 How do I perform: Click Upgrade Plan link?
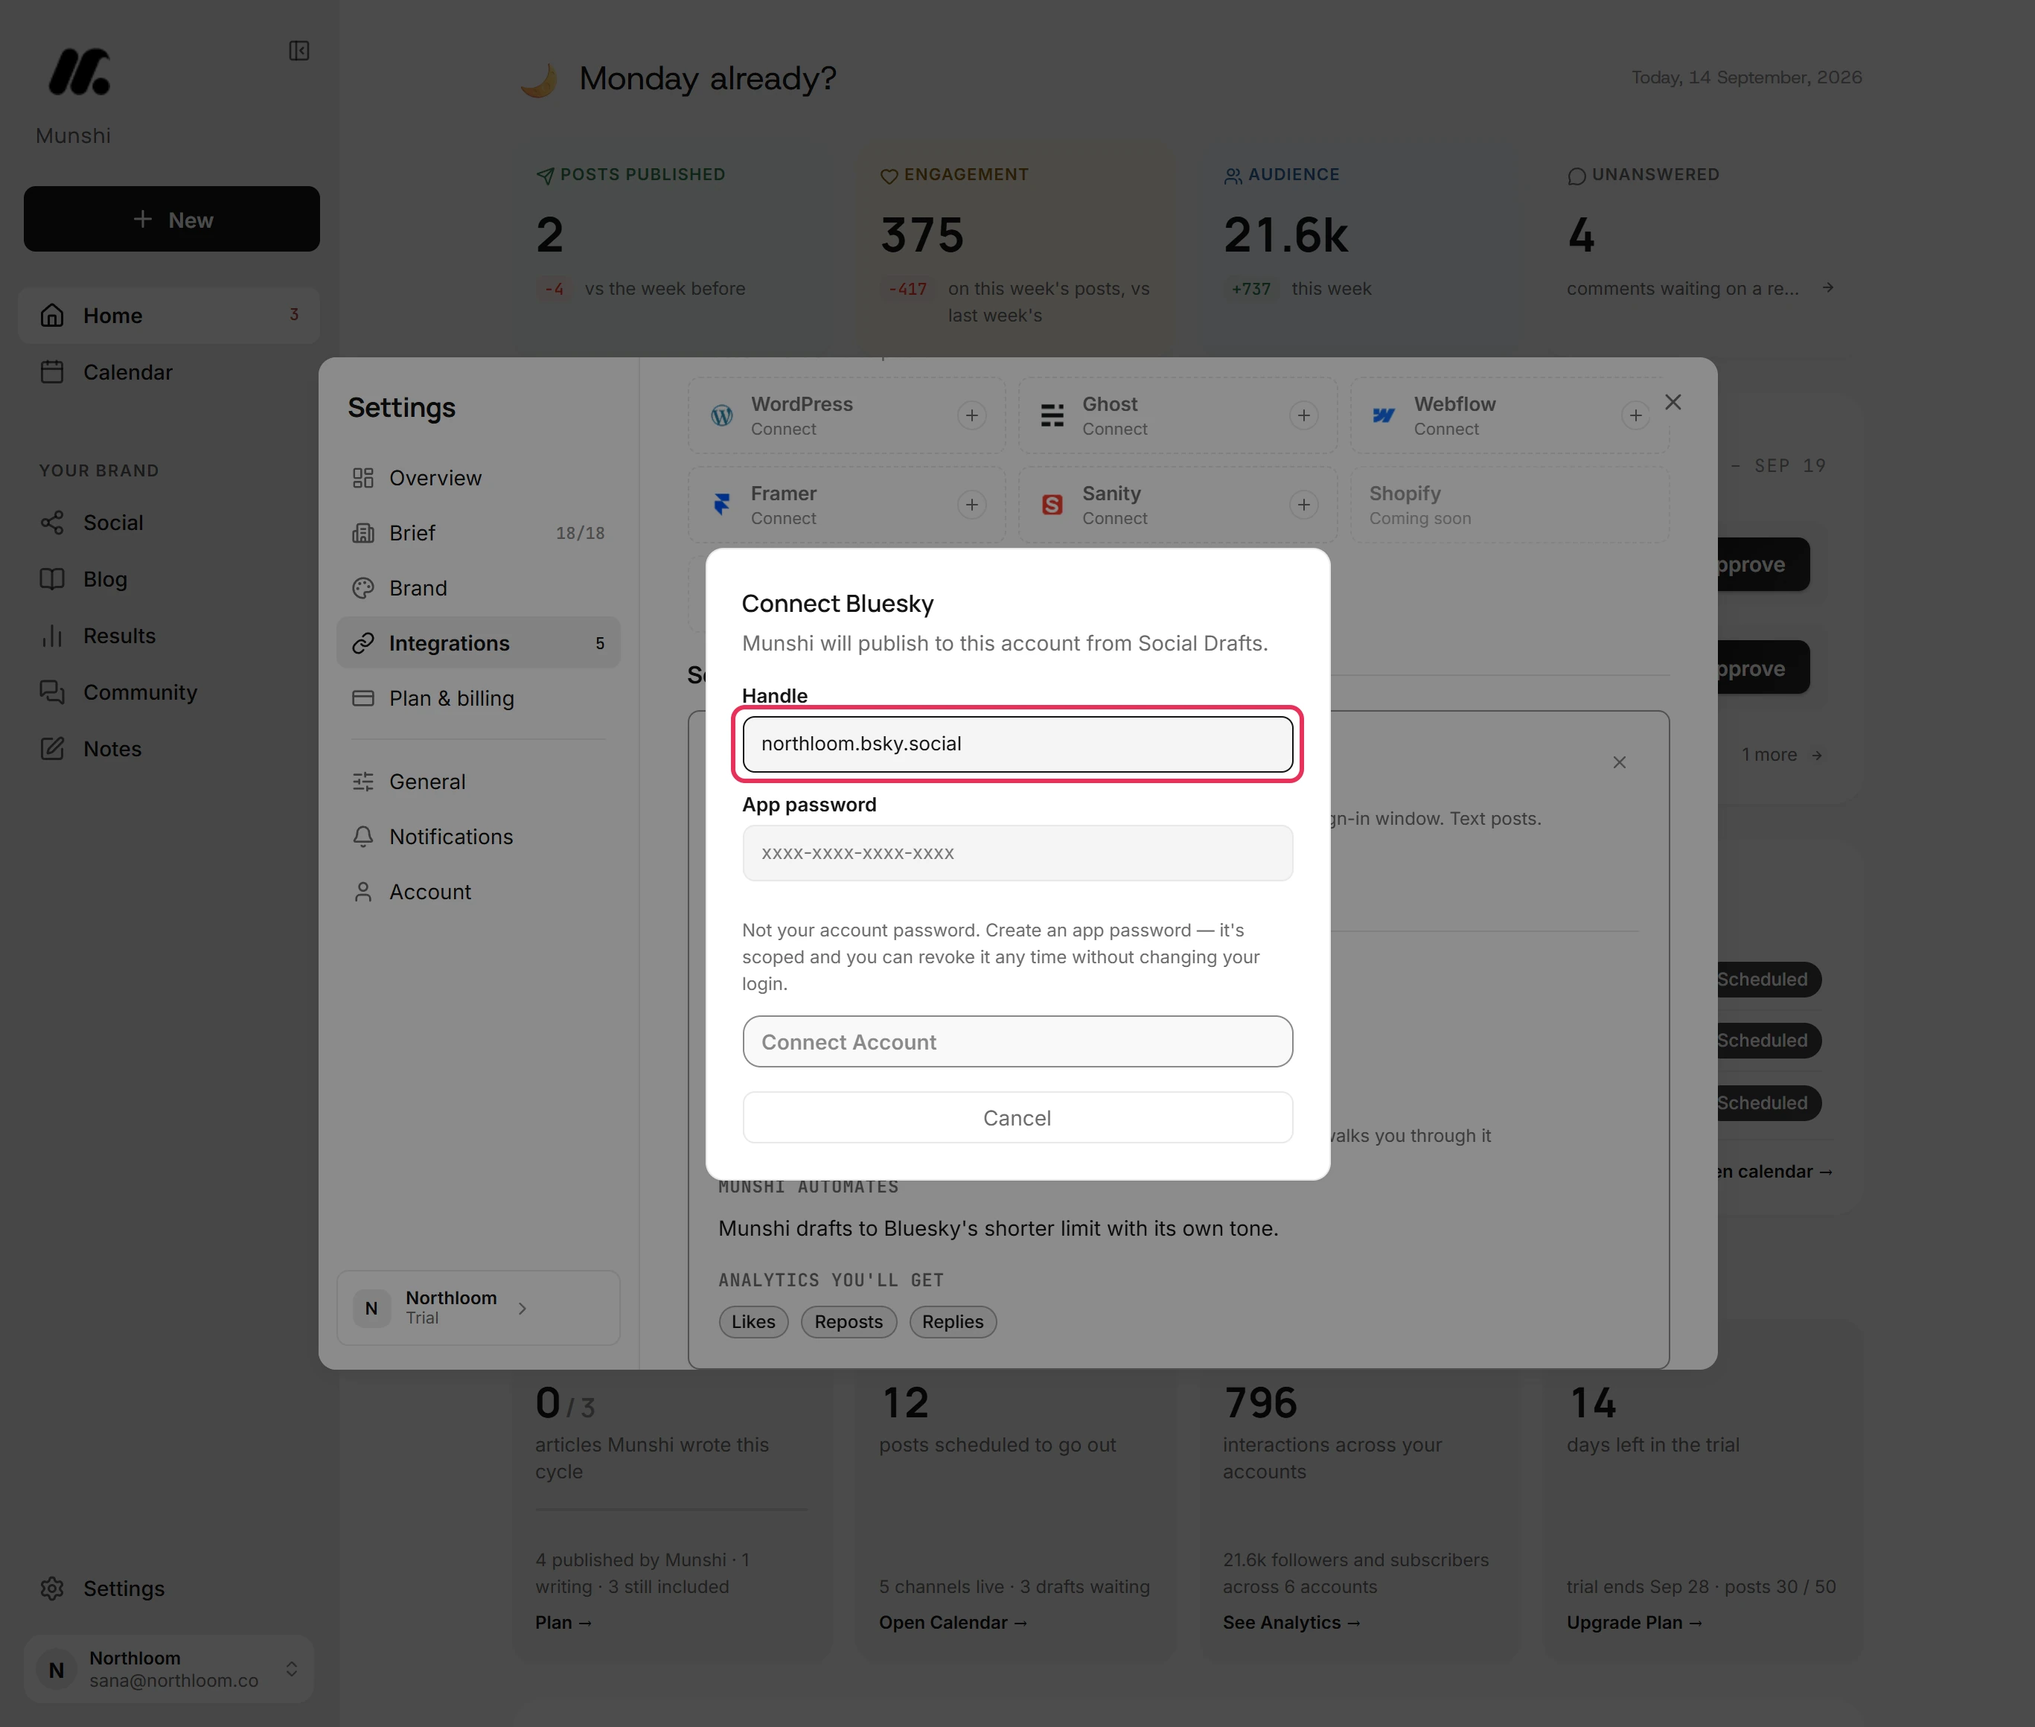1635,1622
